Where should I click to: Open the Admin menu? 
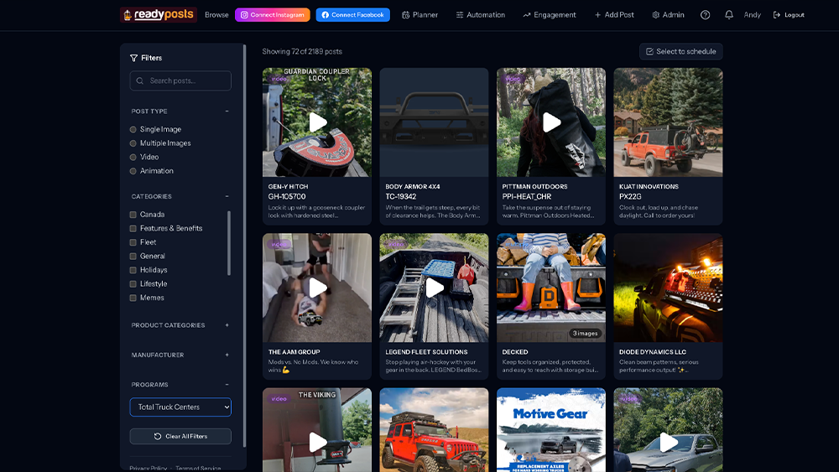pos(669,15)
